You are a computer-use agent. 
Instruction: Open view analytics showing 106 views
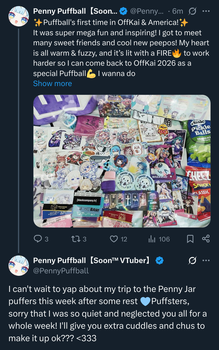[152, 239]
